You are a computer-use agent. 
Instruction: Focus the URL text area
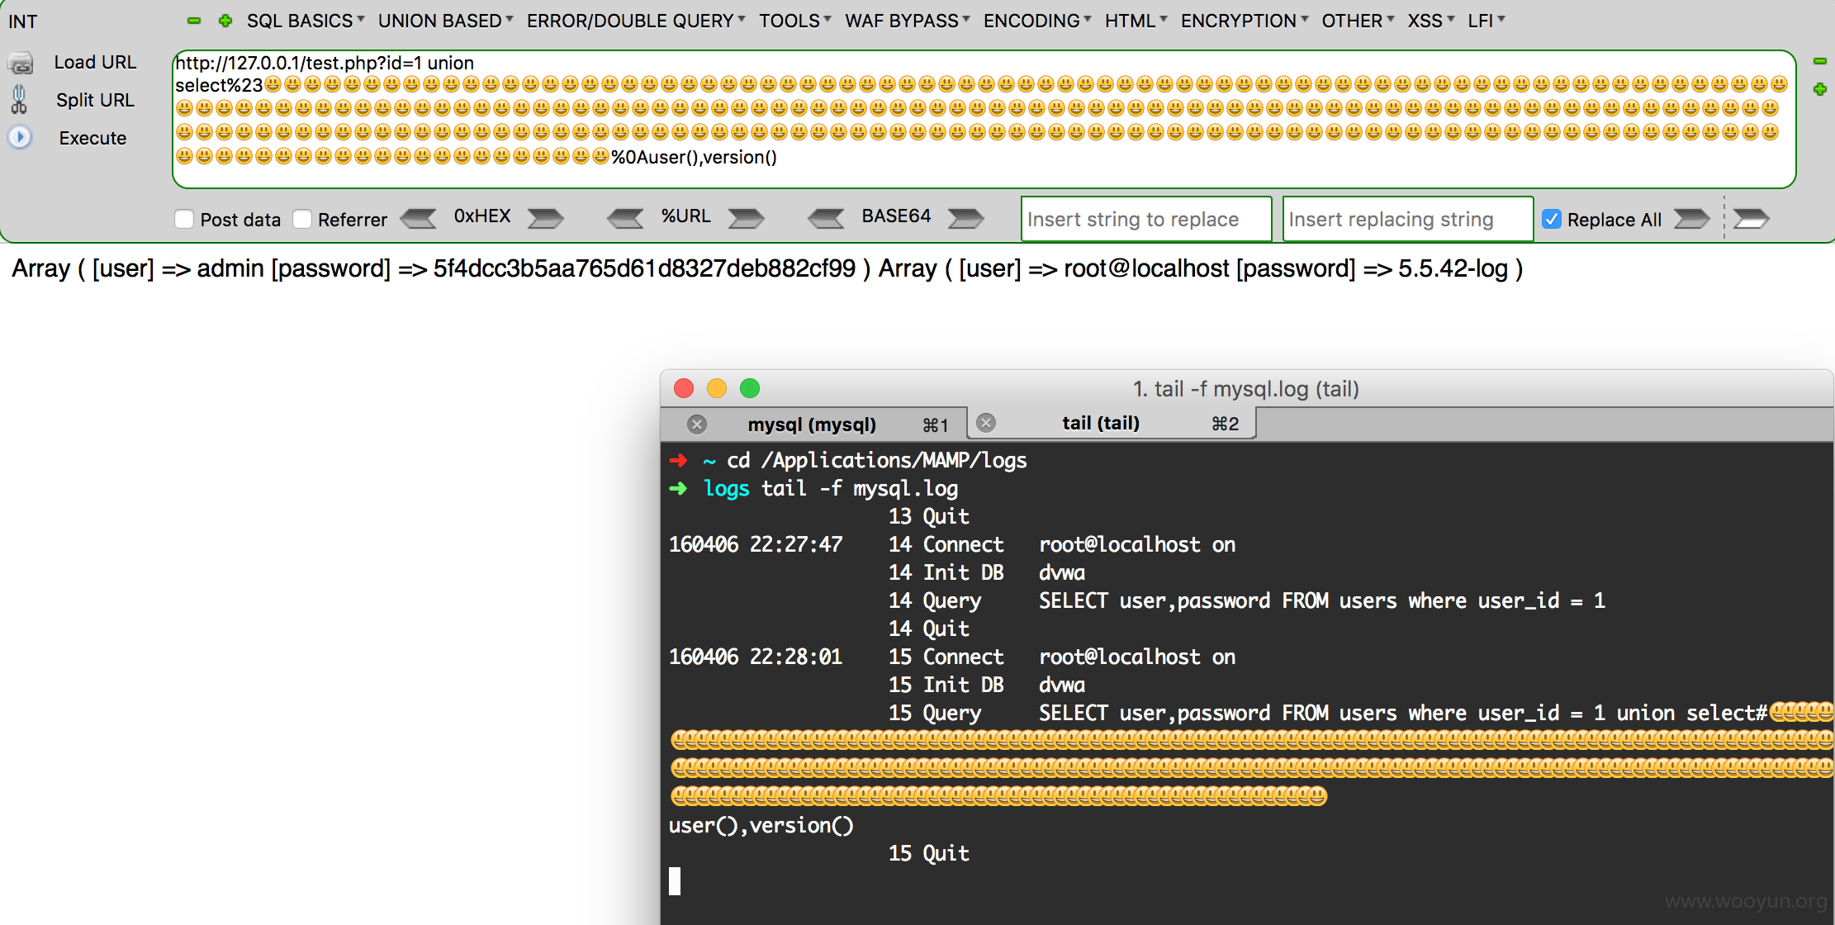(984, 119)
